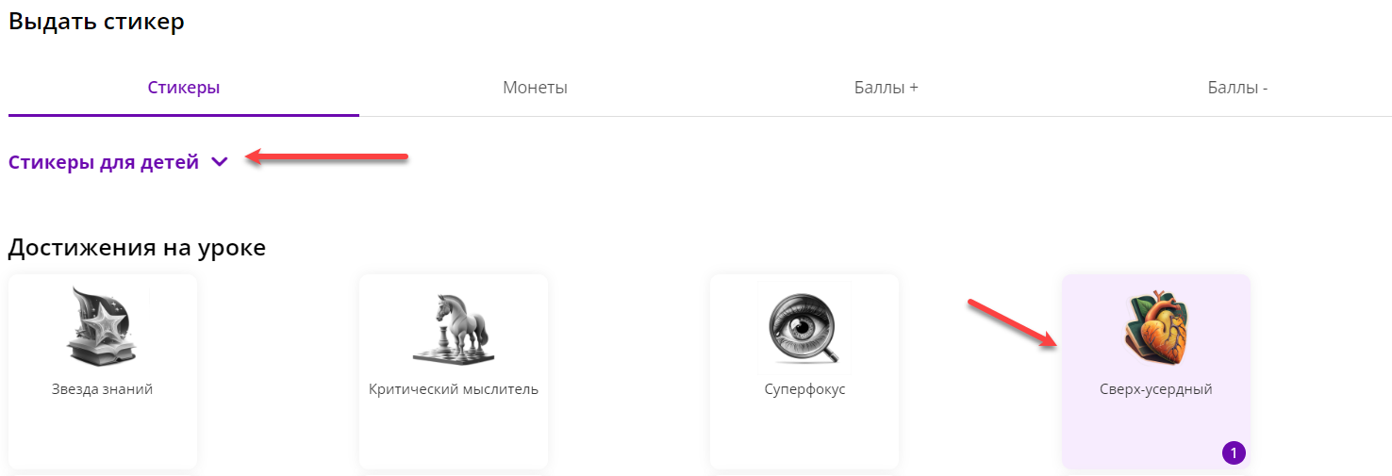
Task: Open the 'Стикеры для детей' dropdown text
Action: click(x=104, y=162)
